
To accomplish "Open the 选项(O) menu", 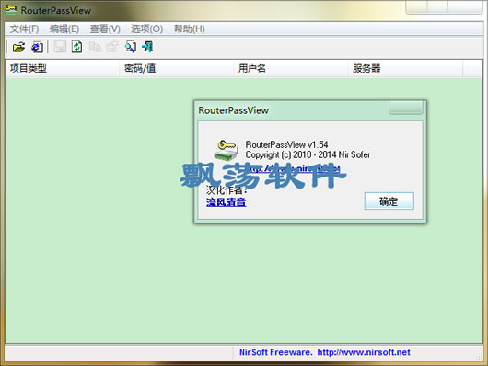I will click(147, 29).
